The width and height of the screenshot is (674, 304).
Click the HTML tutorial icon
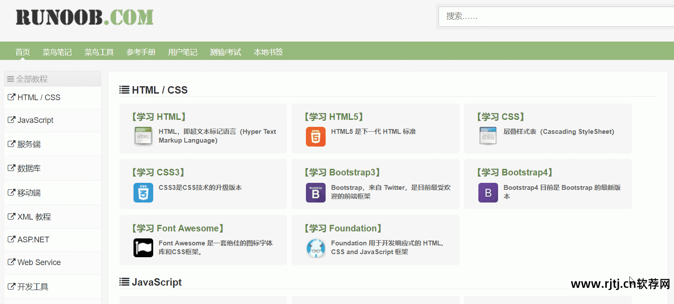pos(143,136)
